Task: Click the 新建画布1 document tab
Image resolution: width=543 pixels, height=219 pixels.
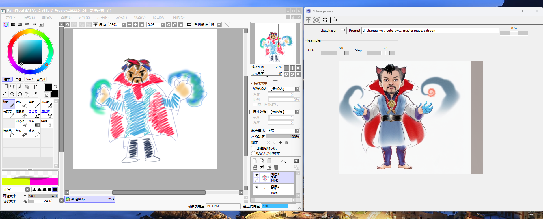Action: [x=90, y=199]
